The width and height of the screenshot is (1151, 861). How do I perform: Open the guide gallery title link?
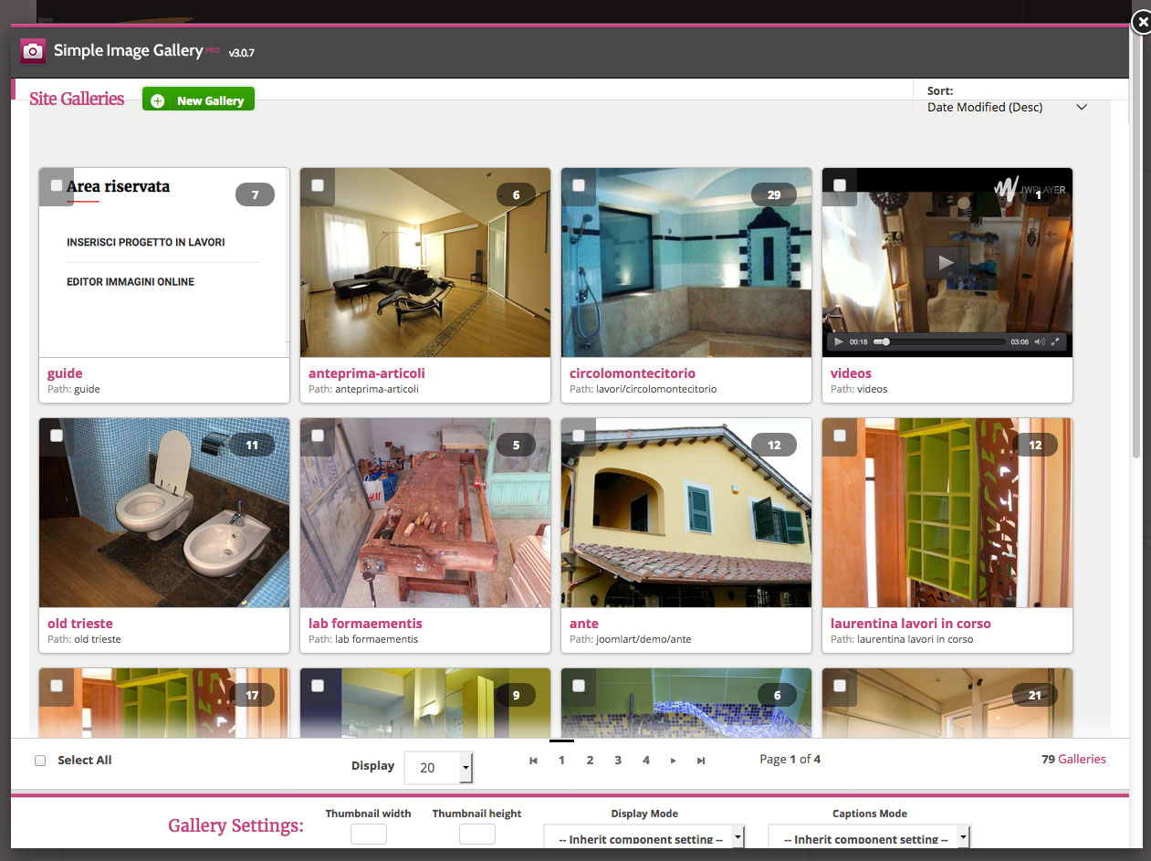[65, 373]
